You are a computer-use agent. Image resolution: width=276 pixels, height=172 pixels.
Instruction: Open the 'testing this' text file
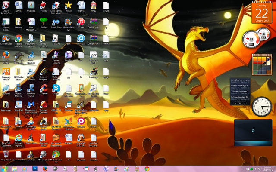(94, 105)
